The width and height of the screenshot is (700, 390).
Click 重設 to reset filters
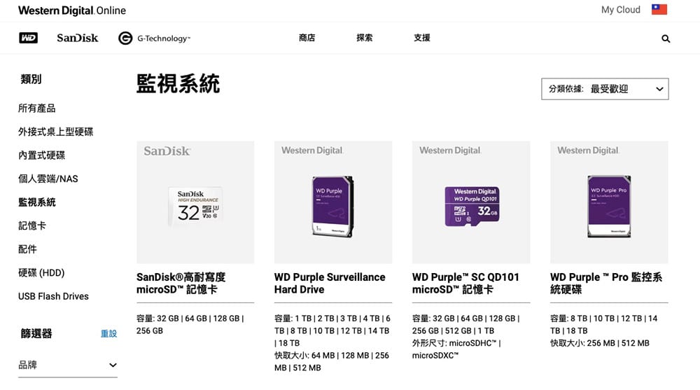pyautogui.click(x=108, y=334)
